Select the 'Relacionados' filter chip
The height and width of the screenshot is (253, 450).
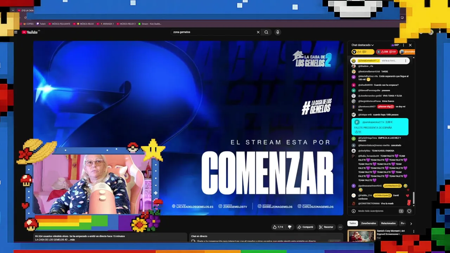388,223
